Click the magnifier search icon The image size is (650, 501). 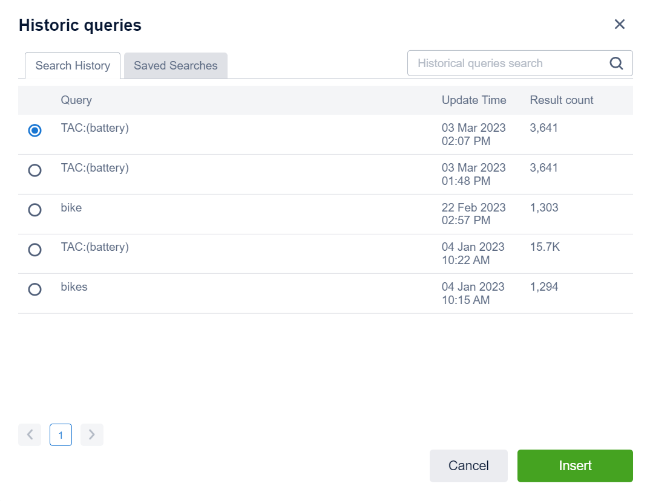(616, 63)
